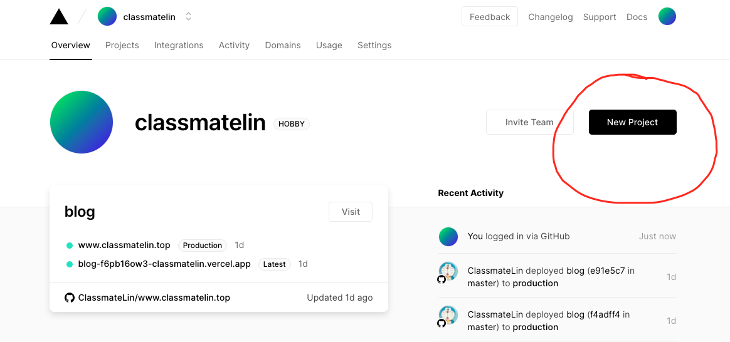This screenshot has width=730, height=342.
Task: Open classmatelin team avatar in header
Action: [107, 17]
